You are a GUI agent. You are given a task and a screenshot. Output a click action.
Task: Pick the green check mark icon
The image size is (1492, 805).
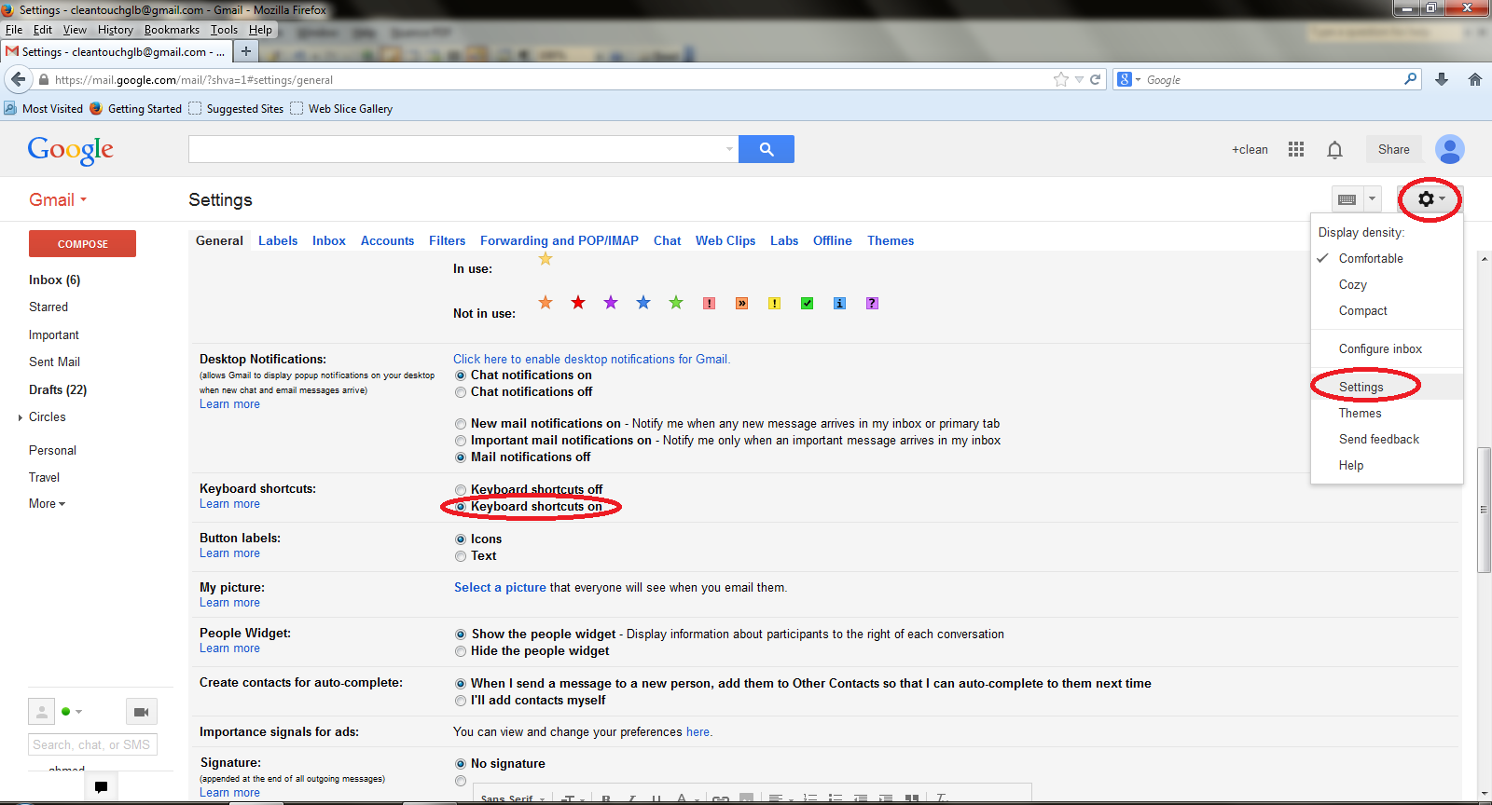point(807,304)
